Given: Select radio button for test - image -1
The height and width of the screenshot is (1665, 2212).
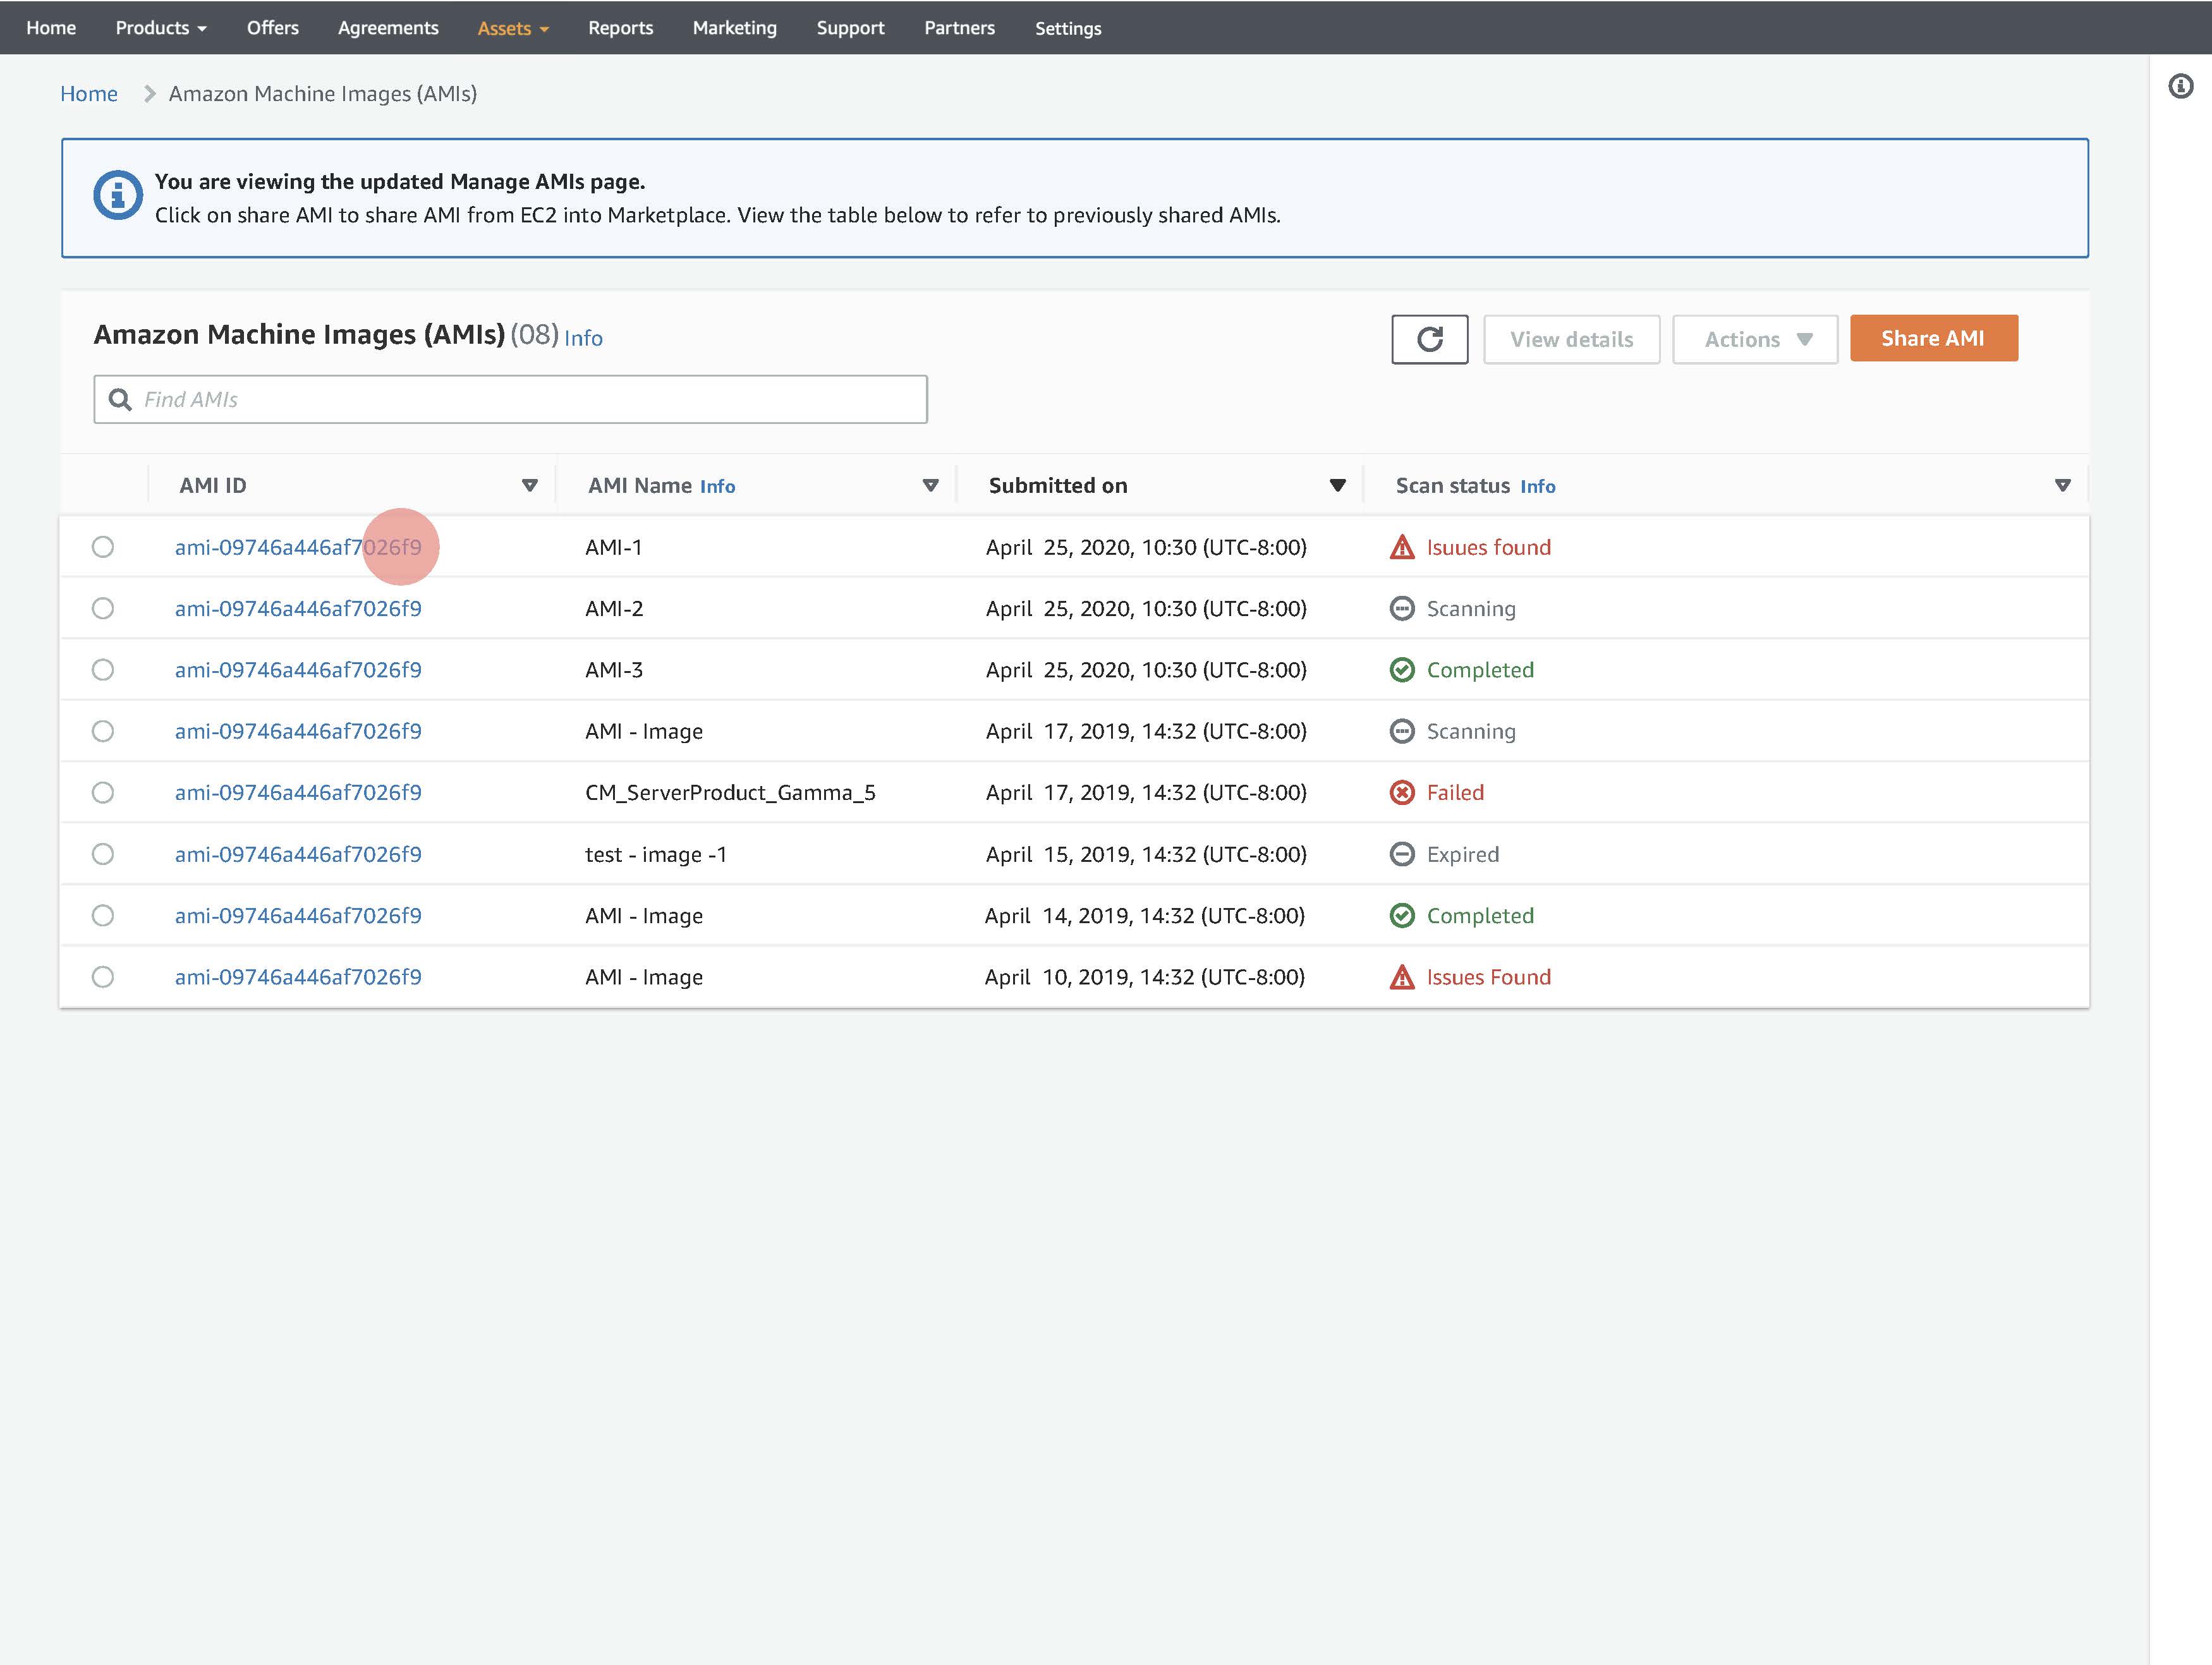Looking at the screenshot, I should (x=103, y=854).
